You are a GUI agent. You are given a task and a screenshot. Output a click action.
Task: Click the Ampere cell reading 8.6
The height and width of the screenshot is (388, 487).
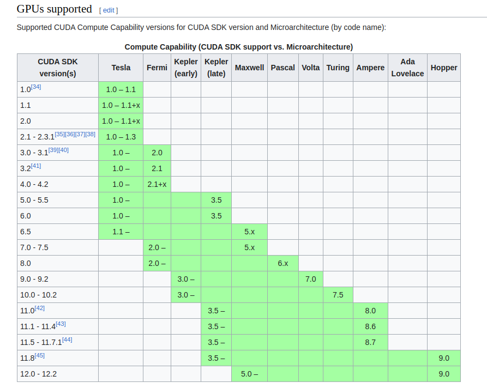click(370, 327)
